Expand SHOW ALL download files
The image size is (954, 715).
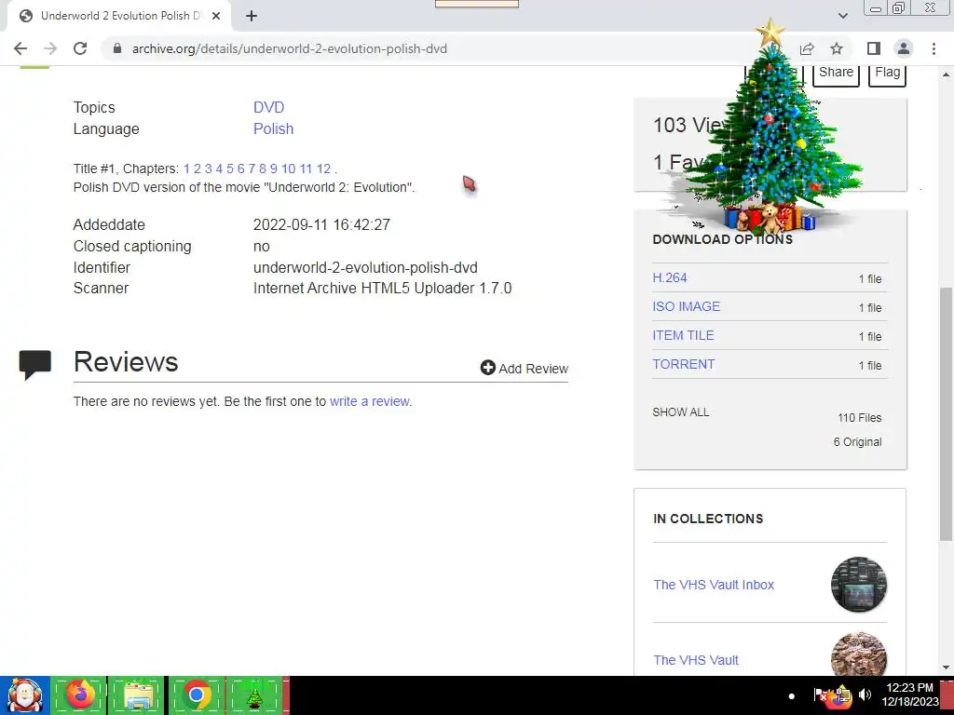tap(681, 412)
